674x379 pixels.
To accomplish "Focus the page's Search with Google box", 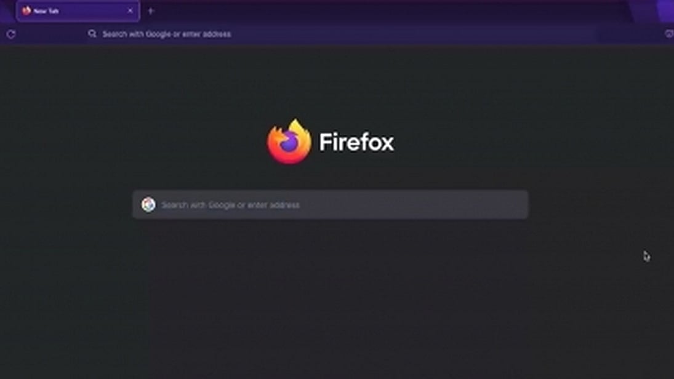I will [330, 204].
